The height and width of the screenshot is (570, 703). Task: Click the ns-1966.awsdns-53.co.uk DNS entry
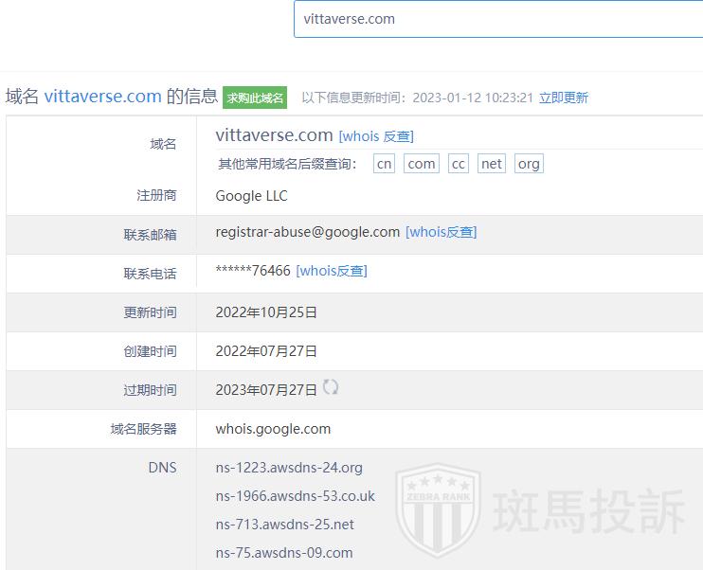tap(295, 496)
